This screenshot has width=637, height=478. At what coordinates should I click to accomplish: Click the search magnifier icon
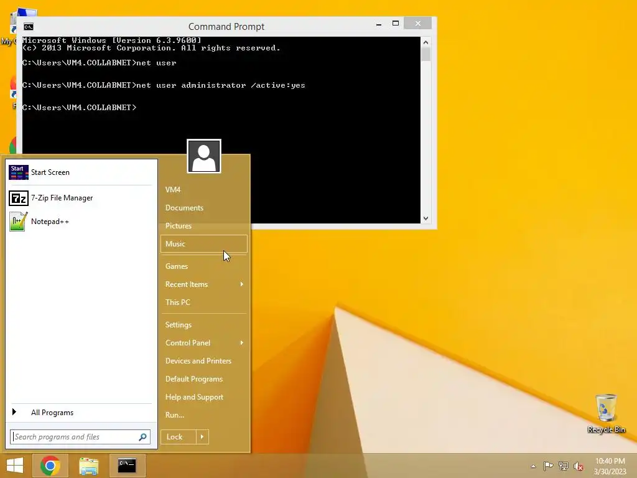pos(142,437)
